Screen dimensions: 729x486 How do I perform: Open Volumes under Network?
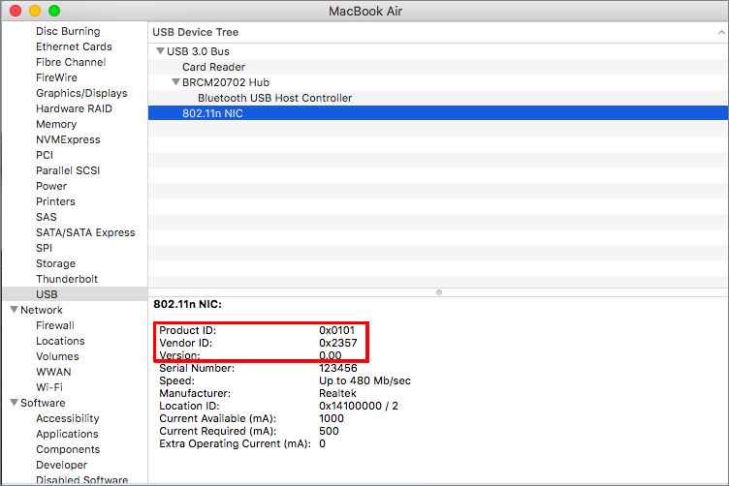tap(57, 356)
